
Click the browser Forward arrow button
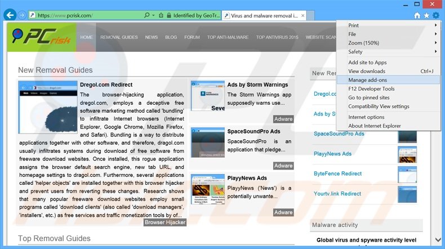pos(22,15)
